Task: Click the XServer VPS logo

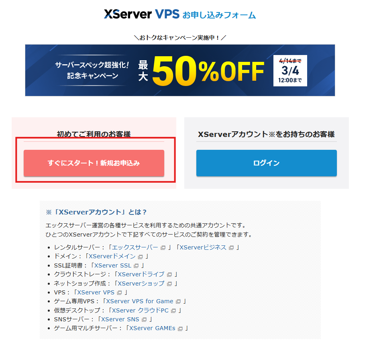Action: pos(141,14)
